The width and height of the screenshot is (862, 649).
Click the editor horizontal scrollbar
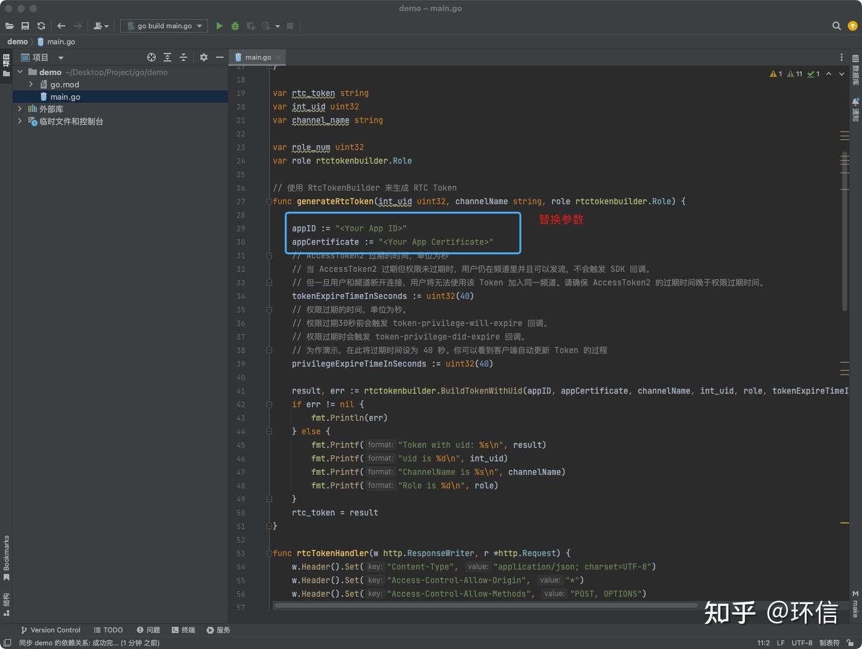pos(486,605)
